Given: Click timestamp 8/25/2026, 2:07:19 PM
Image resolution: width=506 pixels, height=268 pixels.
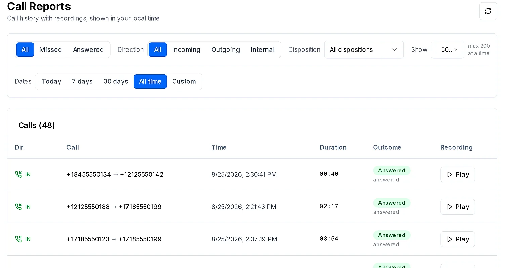Looking at the screenshot, I should [244, 239].
